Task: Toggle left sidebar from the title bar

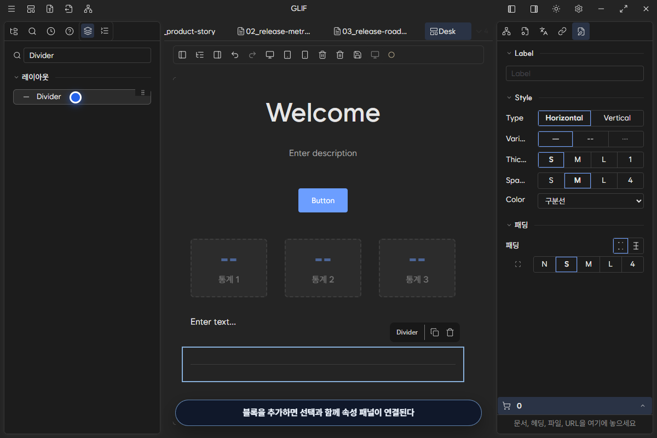Action: [x=512, y=9]
